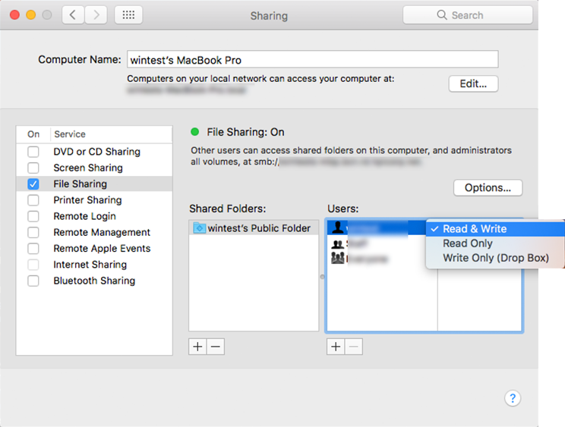Choose Read & Write permission
565x427 pixels.
click(x=475, y=229)
